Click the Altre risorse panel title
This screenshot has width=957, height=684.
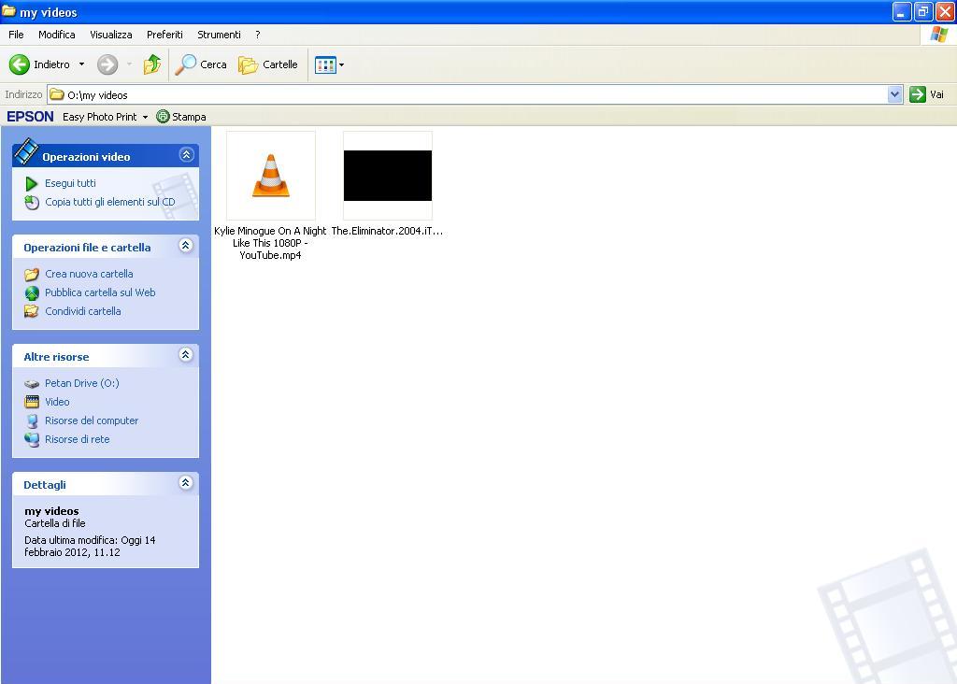pyautogui.click(x=56, y=357)
